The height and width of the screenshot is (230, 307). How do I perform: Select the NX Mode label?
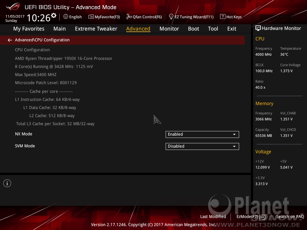(23, 134)
